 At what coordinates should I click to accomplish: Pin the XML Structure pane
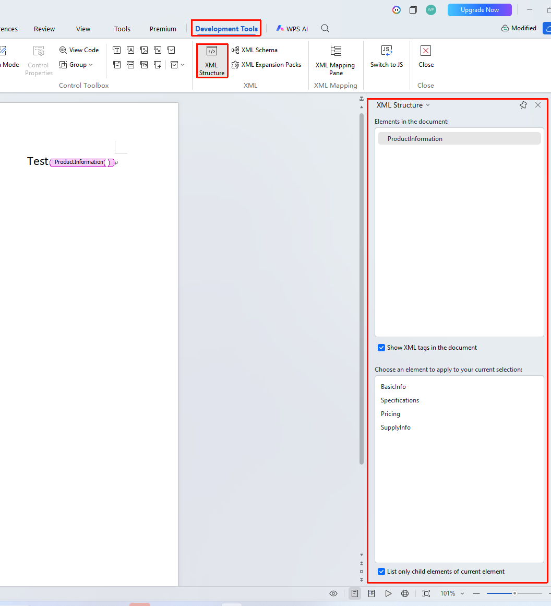(x=523, y=105)
